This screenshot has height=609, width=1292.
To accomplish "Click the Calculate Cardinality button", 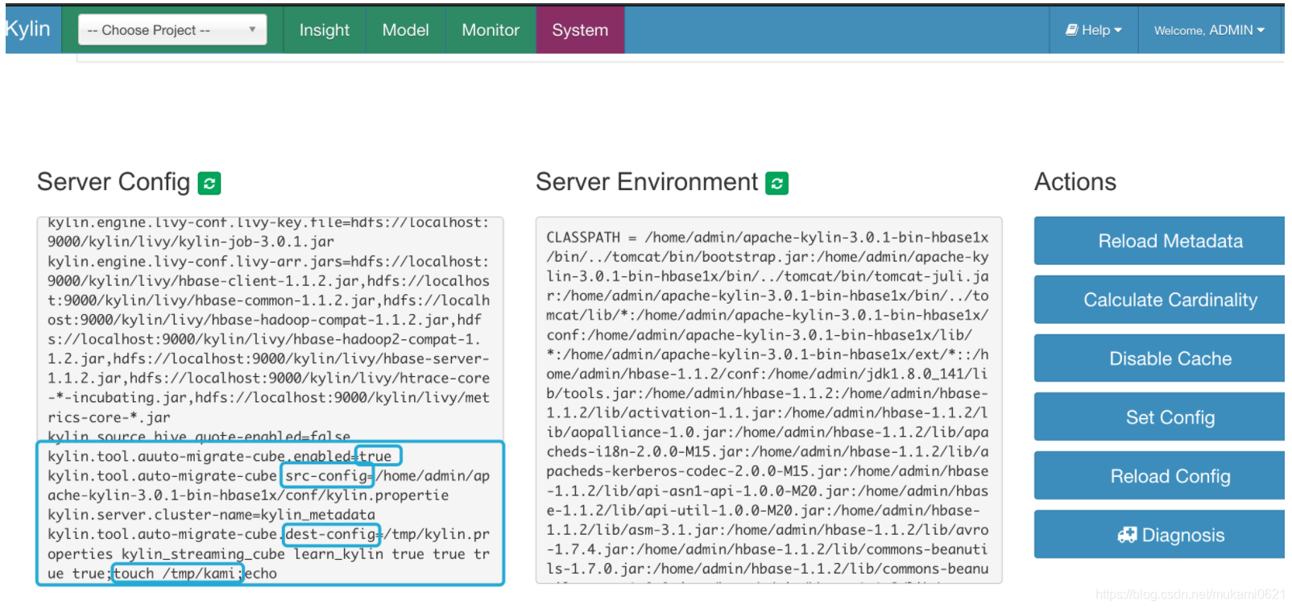I will click(x=1160, y=300).
